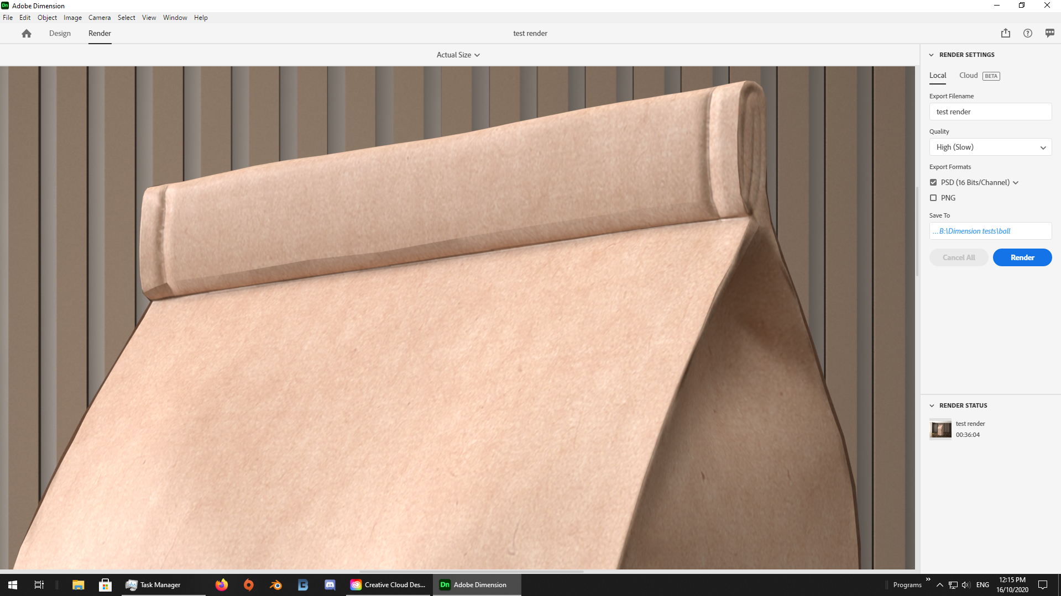Screen dimensions: 1061x596
Task: Click the Adobe Dimension logo in title bar
Action: 5,6
